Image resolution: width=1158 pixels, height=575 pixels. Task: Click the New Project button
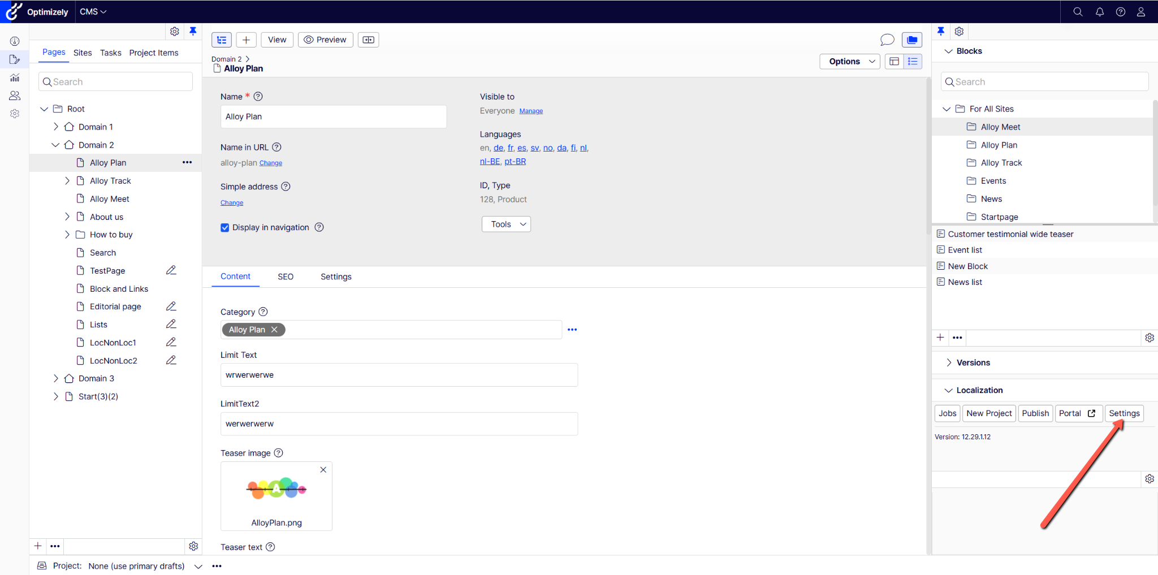989,413
